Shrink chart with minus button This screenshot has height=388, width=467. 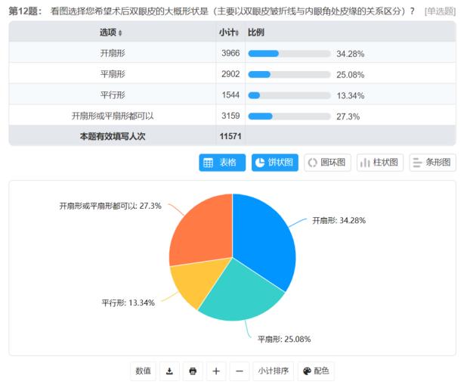pos(240,371)
